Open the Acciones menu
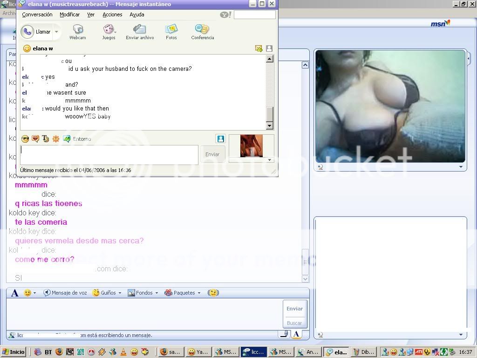 (x=112, y=14)
